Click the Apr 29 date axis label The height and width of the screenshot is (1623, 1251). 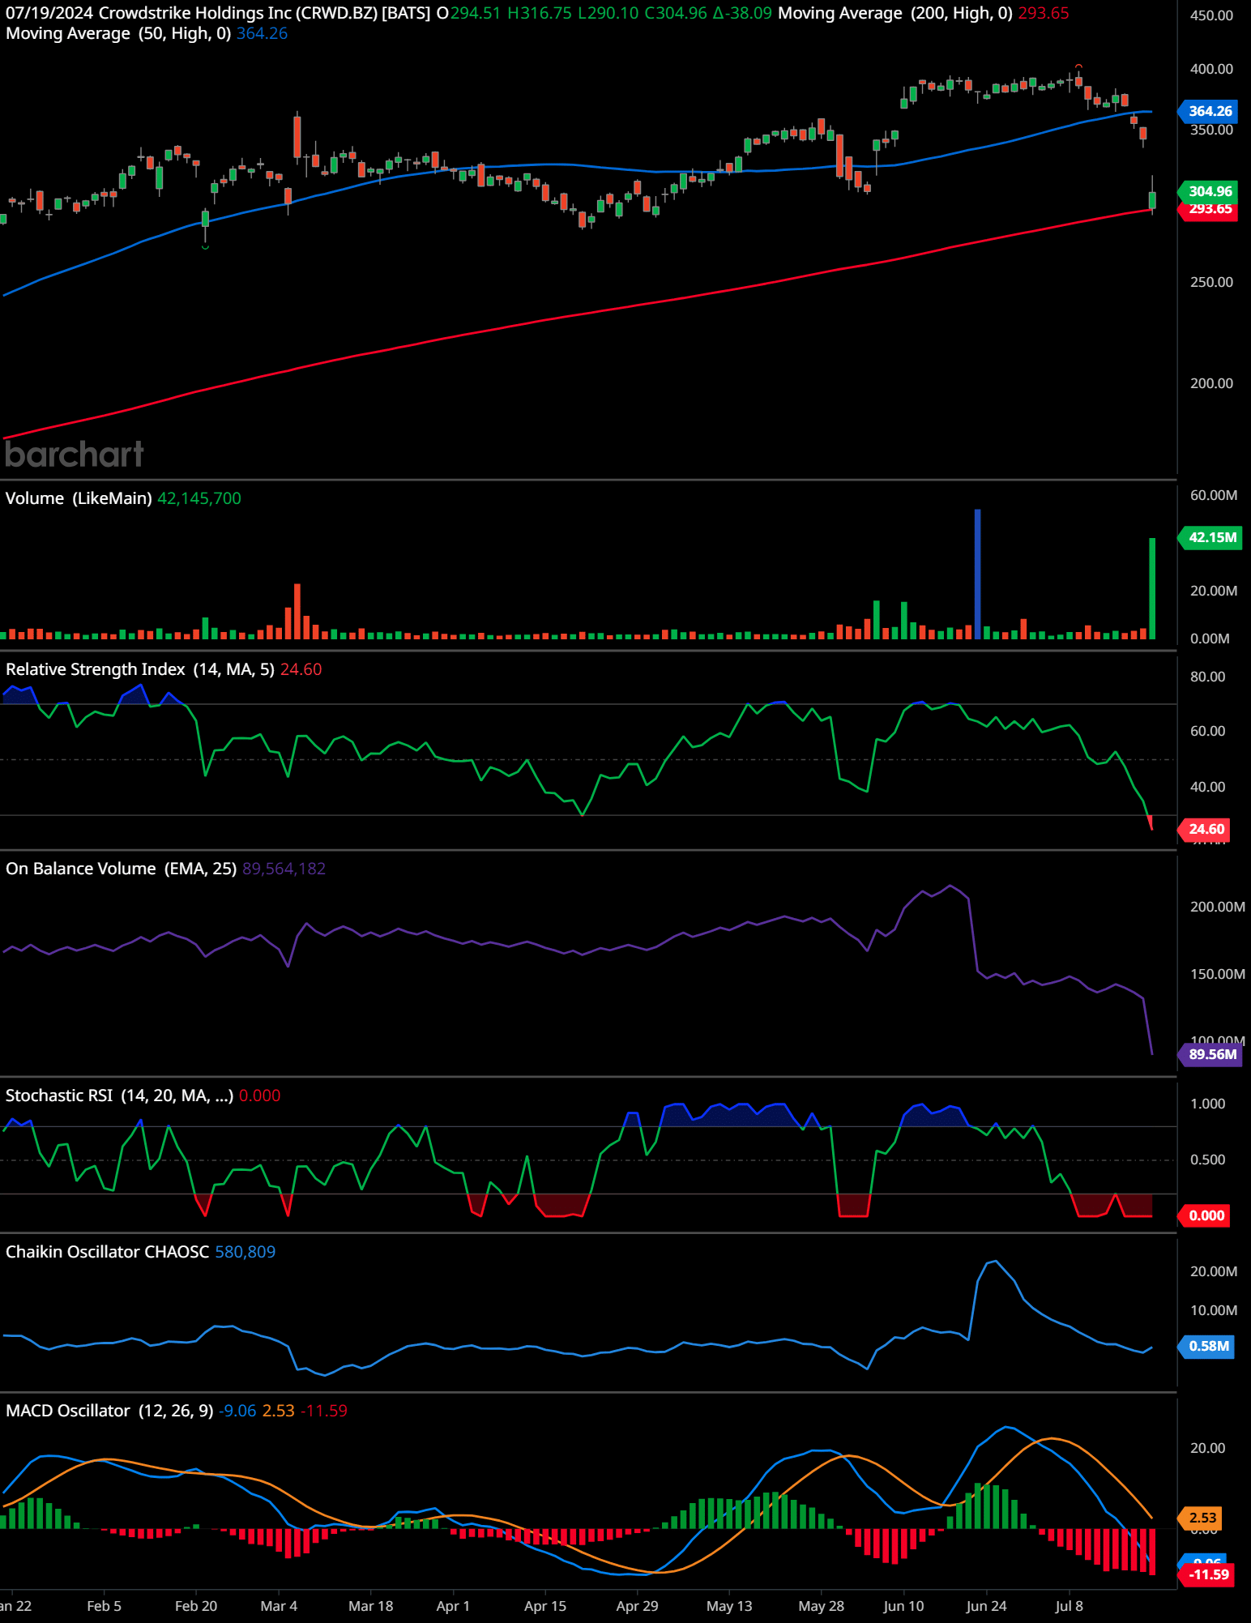pos(637,1606)
